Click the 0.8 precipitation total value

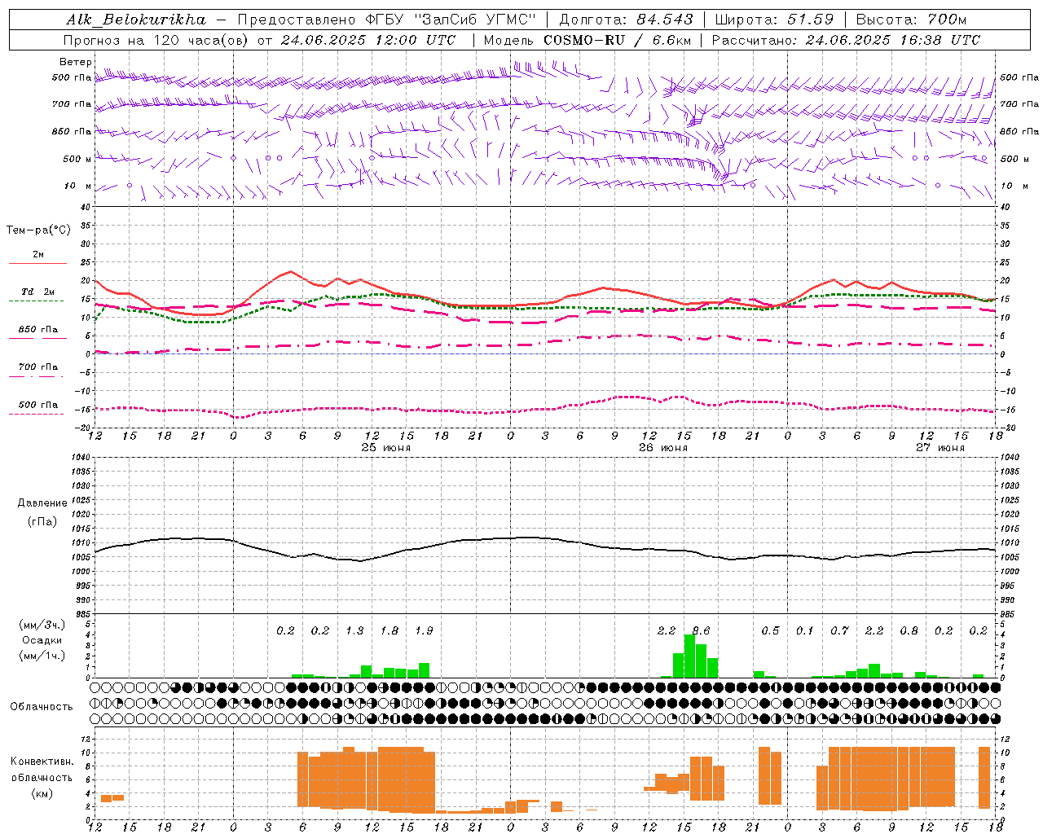(909, 631)
